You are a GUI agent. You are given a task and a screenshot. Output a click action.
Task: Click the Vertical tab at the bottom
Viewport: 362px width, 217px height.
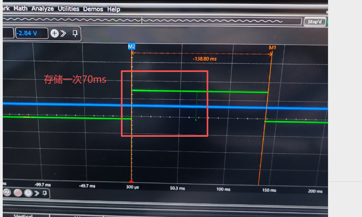pyautogui.click(x=23, y=215)
